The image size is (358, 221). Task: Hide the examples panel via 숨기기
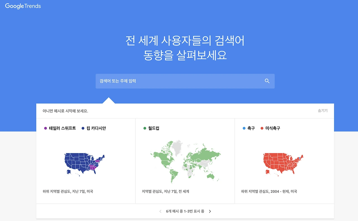pyautogui.click(x=322, y=111)
